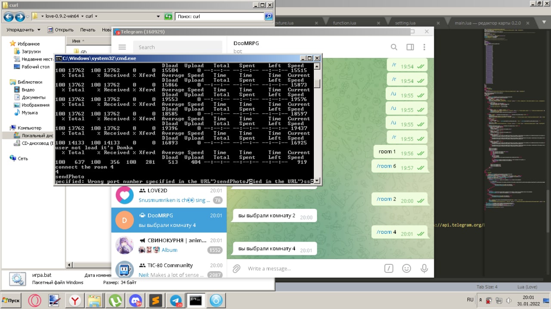551x309 pixels.
Task: Open the Пуск start button
Action: [11, 300]
